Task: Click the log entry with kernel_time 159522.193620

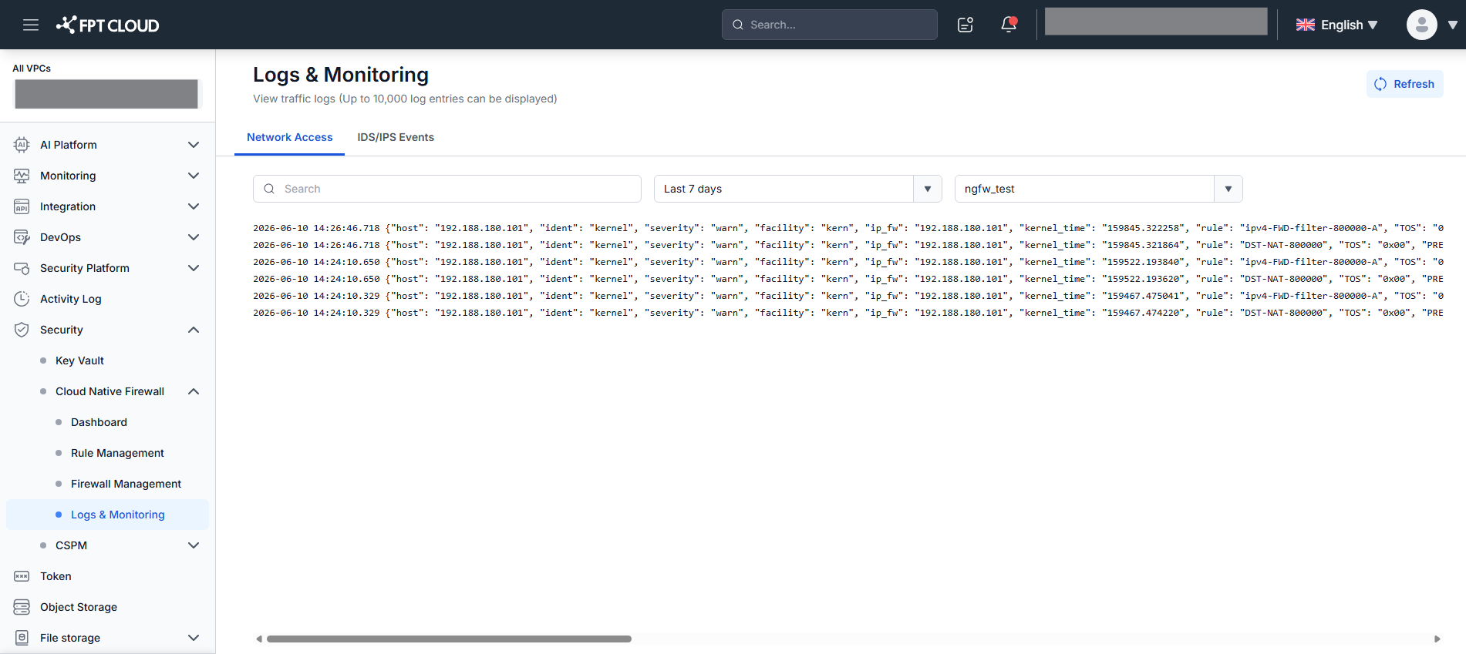Action: tap(848, 279)
